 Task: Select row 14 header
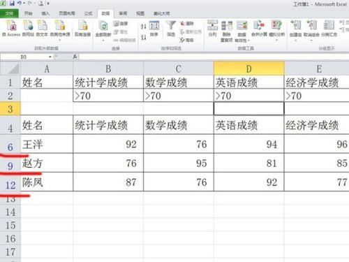(x=10, y=212)
